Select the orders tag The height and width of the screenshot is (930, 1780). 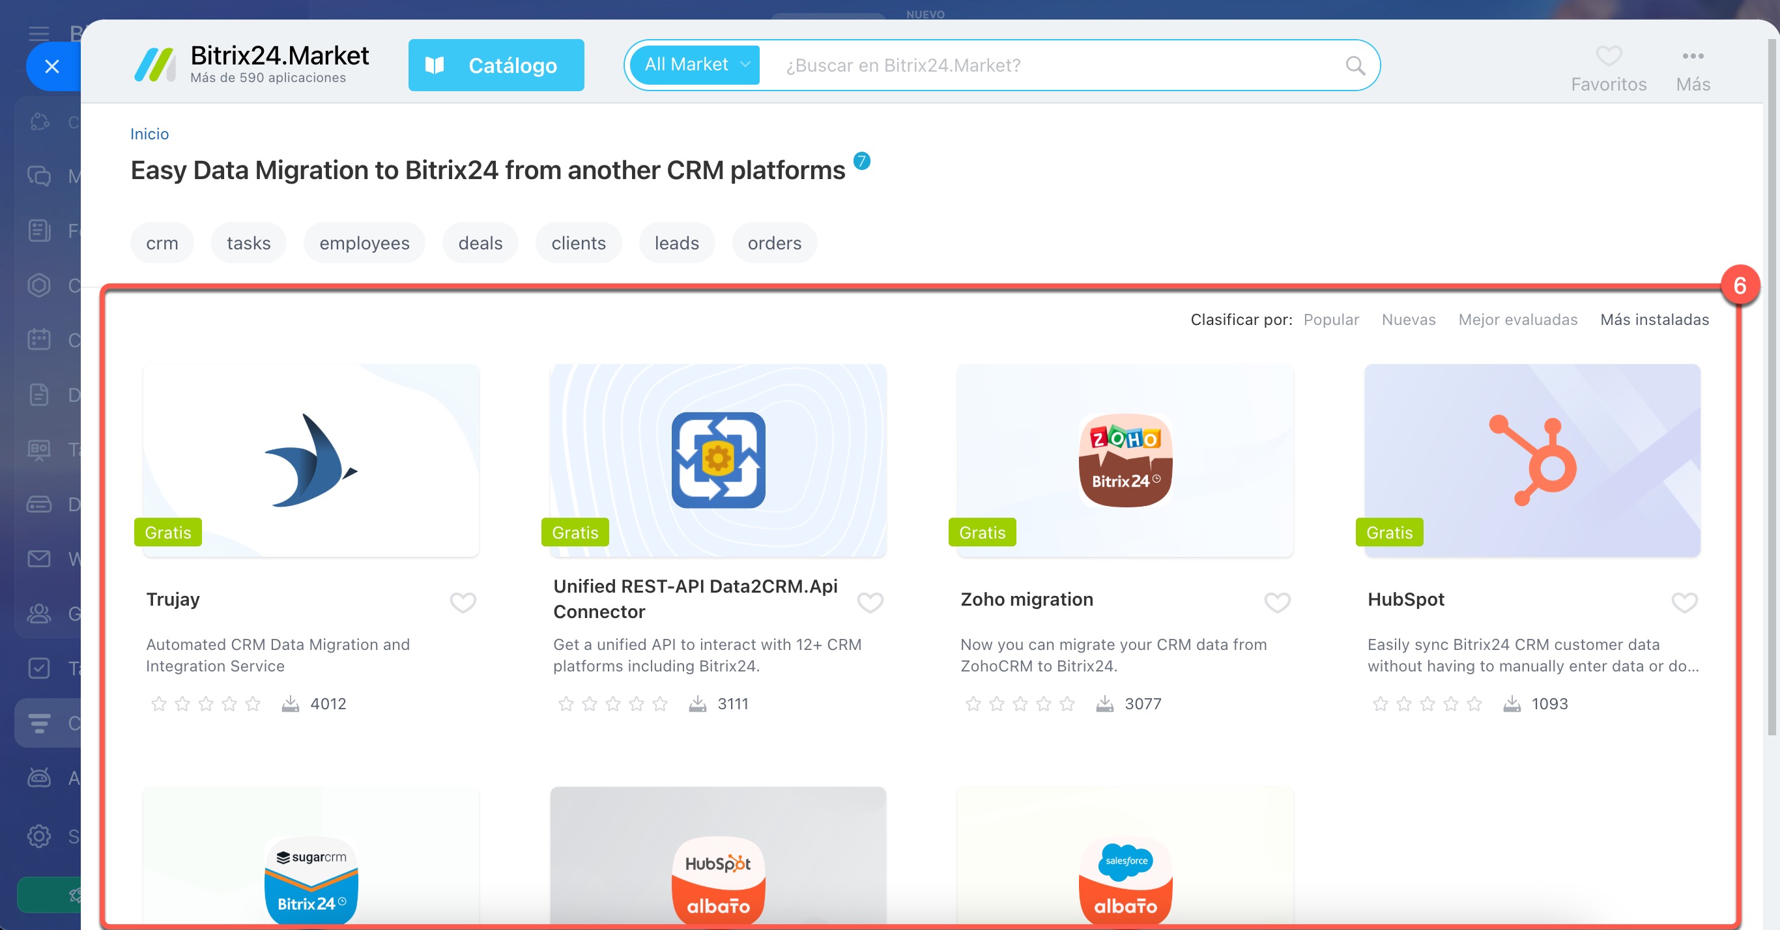click(x=774, y=243)
